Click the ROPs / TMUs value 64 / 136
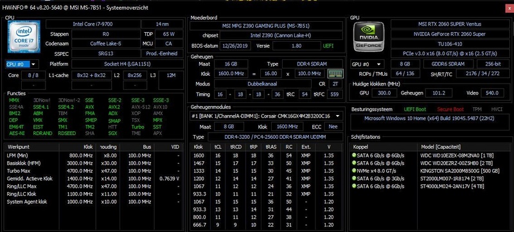The height and width of the screenshot is (232, 514). [405, 74]
